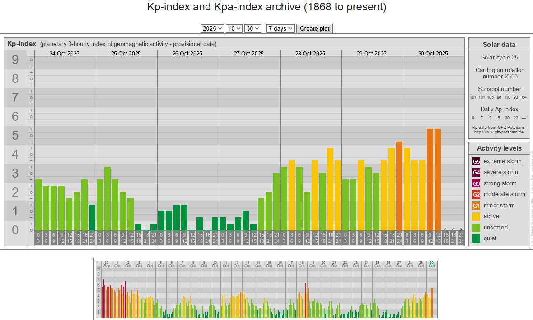This screenshot has height=320, width=533.
Task: Click the Carrington rotation number 2303 text
Action: [500, 73]
